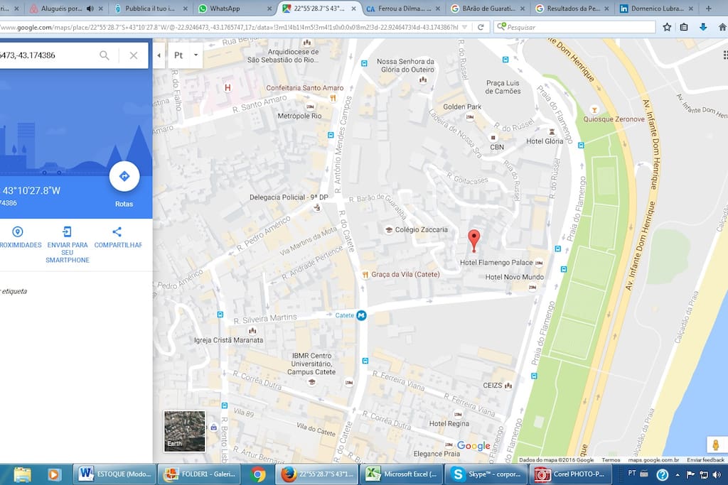Image resolution: width=728 pixels, height=485 pixels.
Task: Go to the browser home page
Action: pyautogui.click(x=722, y=28)
